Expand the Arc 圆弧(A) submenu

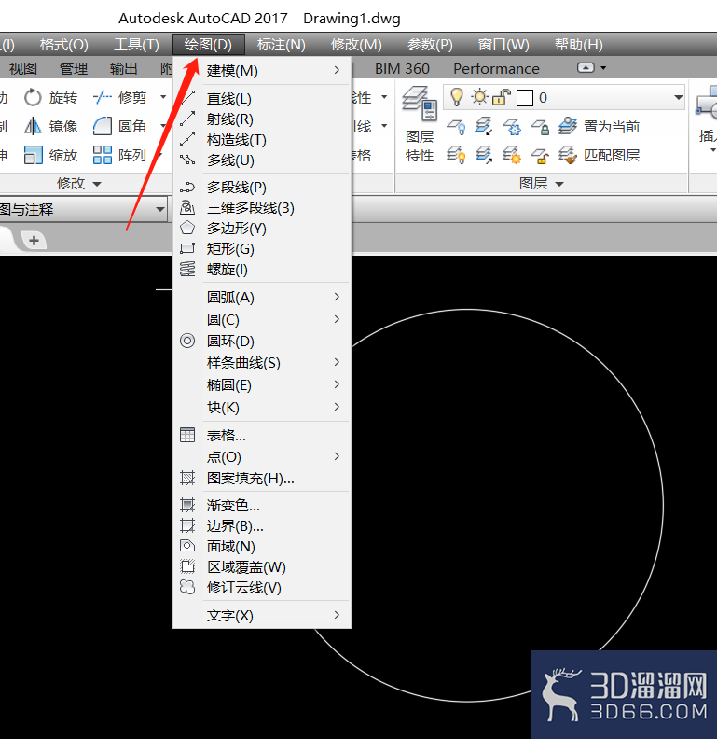point(262,298)
